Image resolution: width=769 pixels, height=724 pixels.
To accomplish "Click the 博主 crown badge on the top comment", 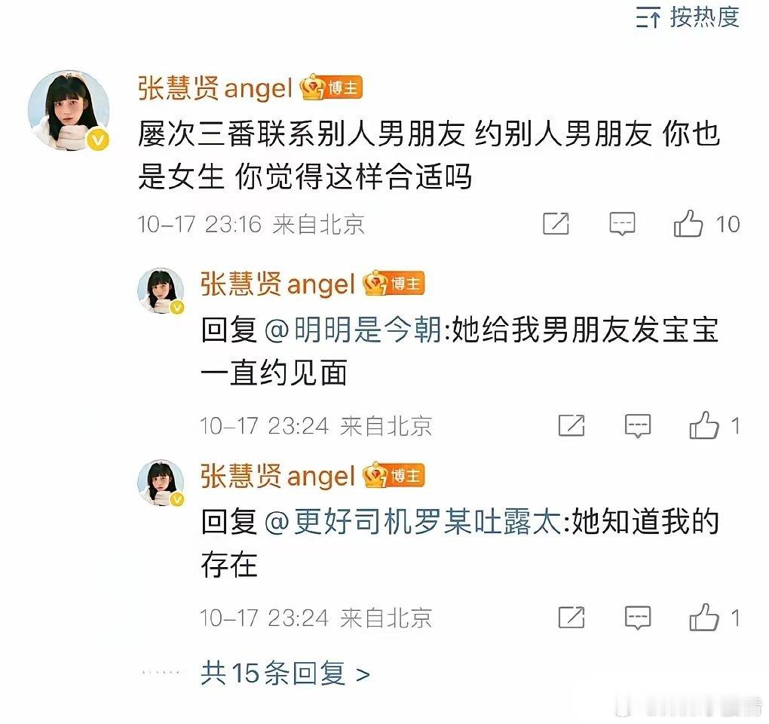I will (332, 87).
